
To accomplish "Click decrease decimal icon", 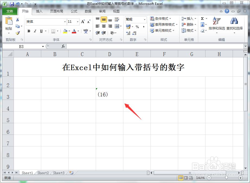I will [134, 33].
